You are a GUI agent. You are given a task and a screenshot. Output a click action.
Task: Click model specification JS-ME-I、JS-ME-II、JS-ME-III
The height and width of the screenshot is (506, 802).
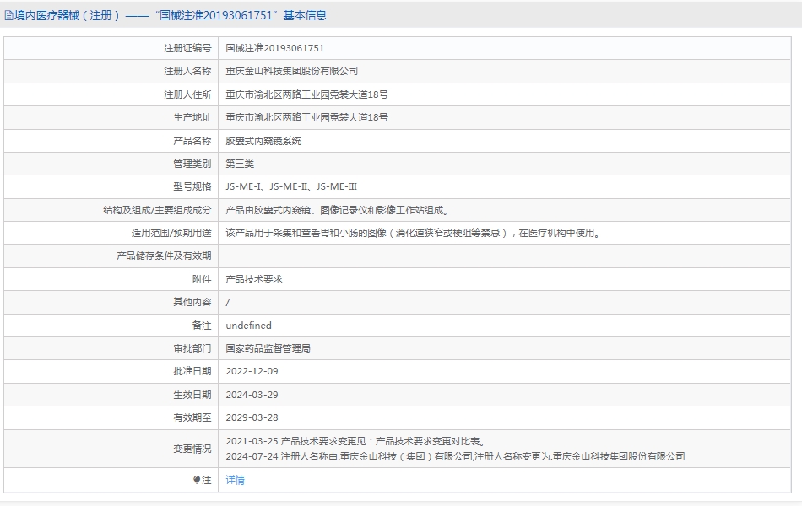[291, 186]
